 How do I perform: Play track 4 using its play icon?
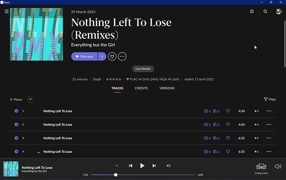coord(17,152)
